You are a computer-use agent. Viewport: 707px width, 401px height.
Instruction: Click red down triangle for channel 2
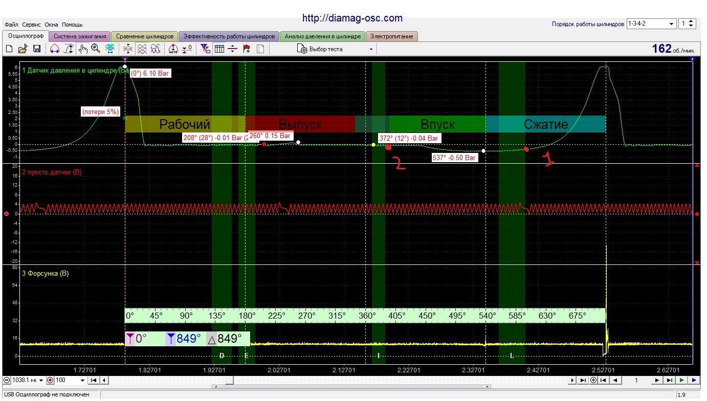click(697, 262)
